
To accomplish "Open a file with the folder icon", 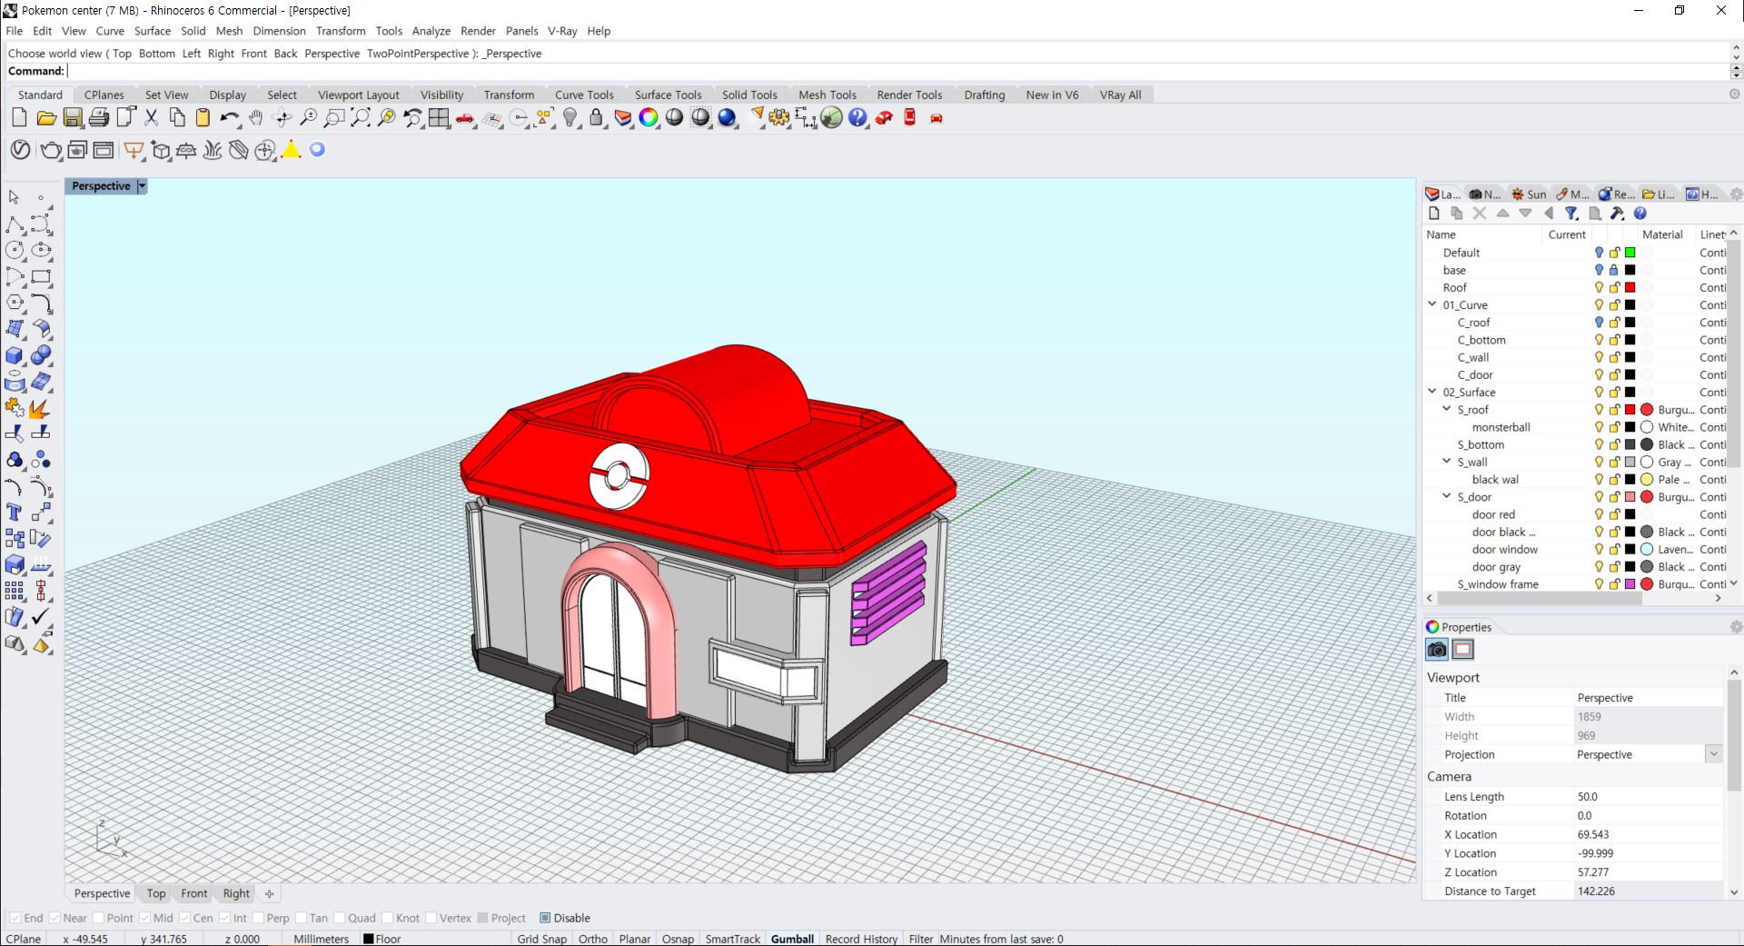I will (x=46, y=117).
